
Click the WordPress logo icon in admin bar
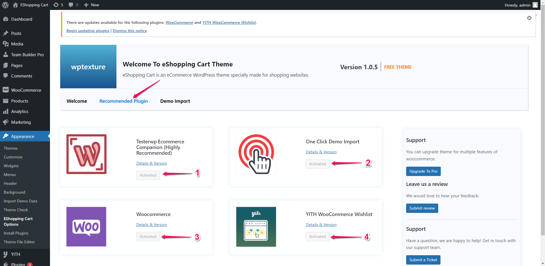coord(5,5)
